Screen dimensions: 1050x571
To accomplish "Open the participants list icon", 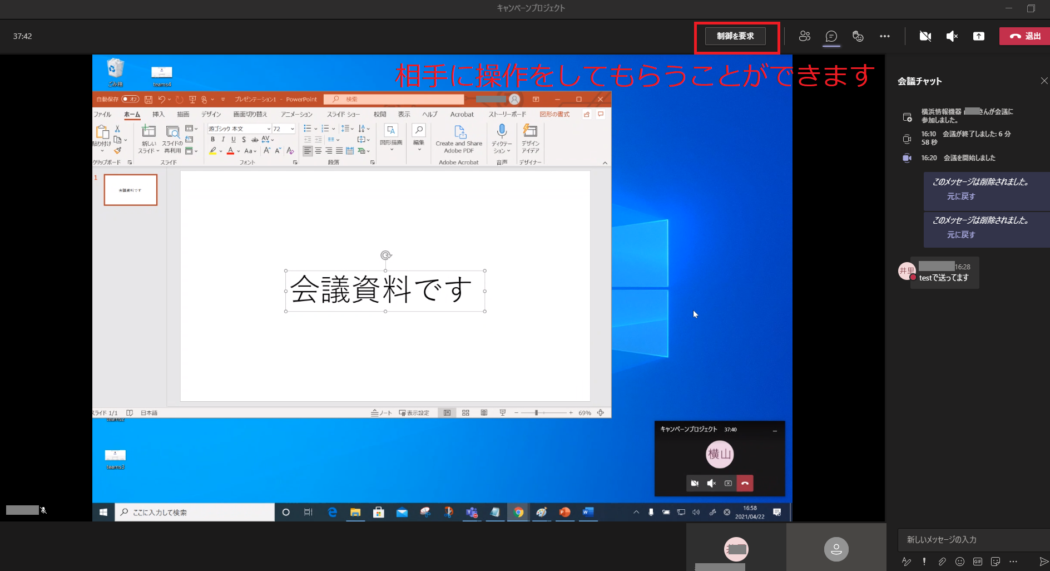I will (804, 36).
